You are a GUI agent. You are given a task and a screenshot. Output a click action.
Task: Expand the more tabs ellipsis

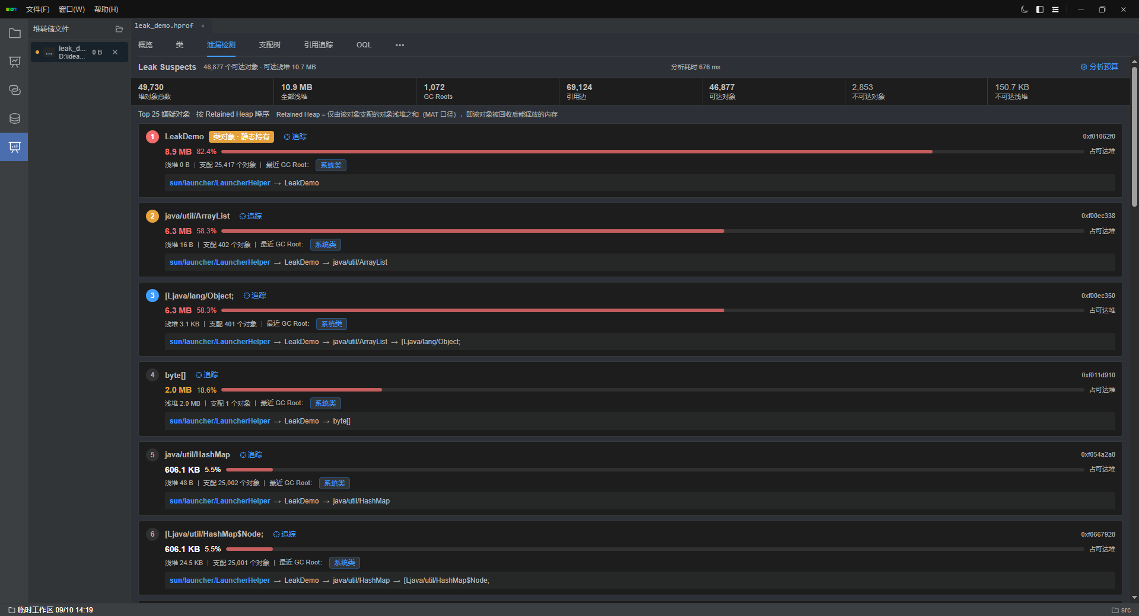(400, 45)
